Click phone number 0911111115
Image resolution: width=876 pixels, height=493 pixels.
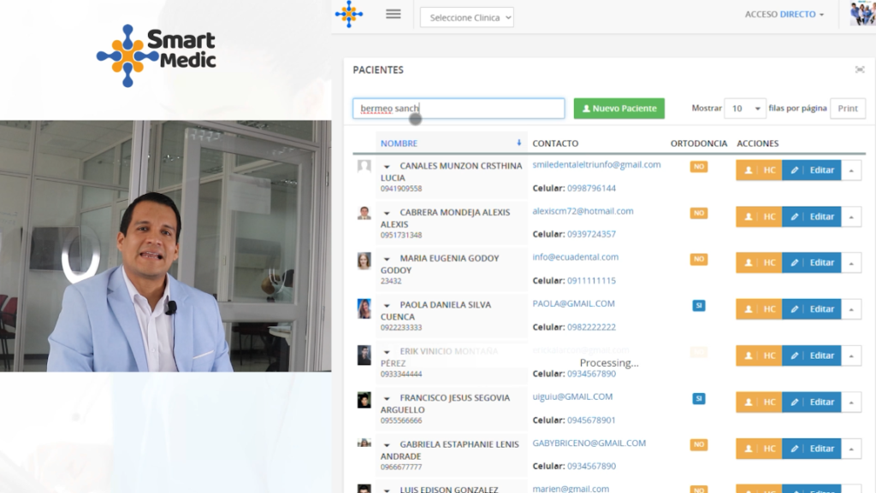(592, 280)
